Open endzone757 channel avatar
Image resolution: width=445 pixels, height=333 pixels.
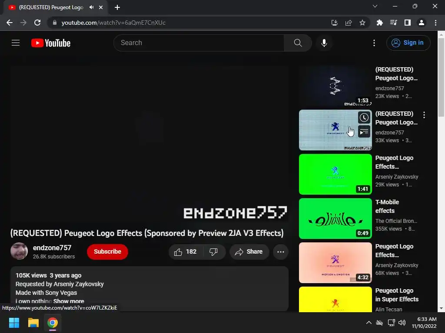pos(19,251)
